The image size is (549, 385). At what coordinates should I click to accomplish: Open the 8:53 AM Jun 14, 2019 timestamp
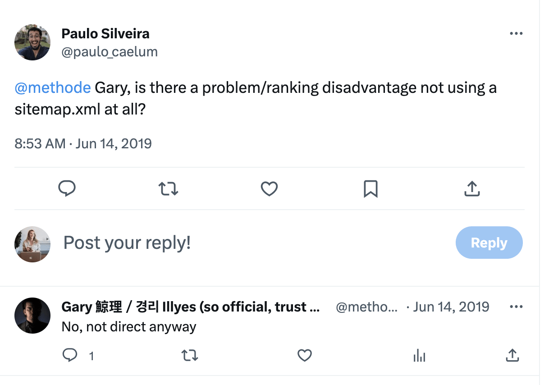[83, 144]
